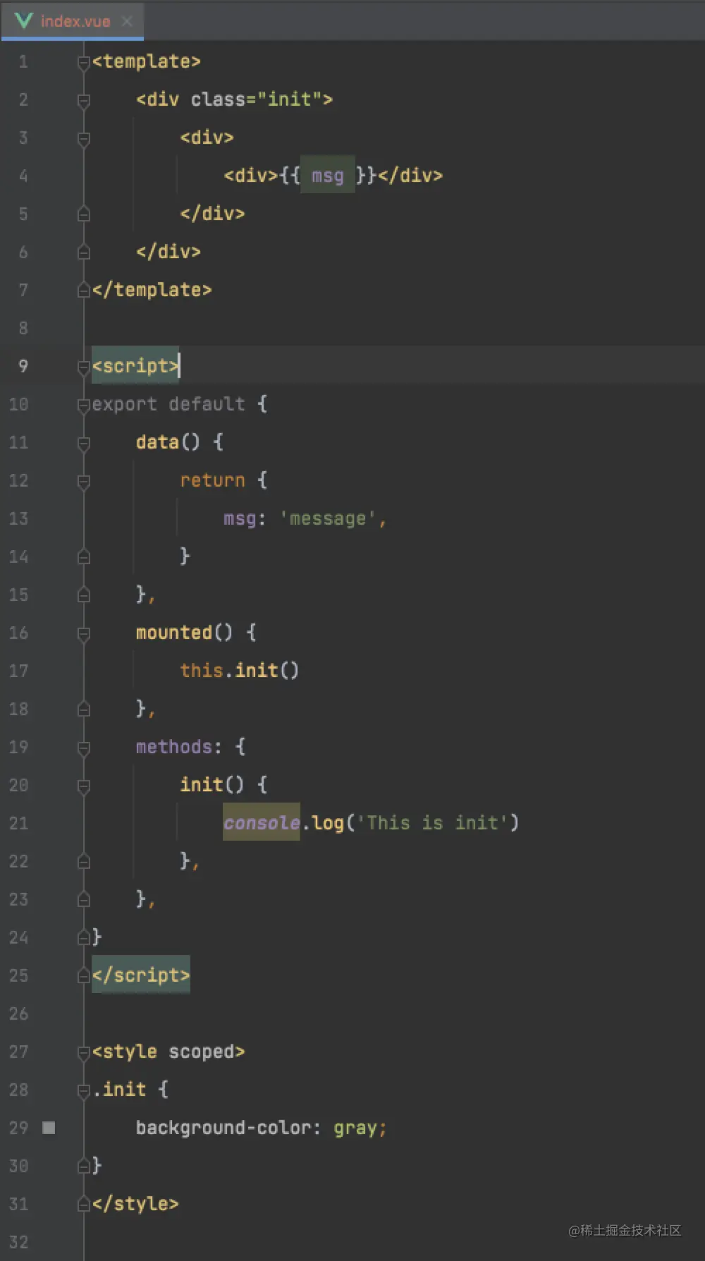This screenshot has width=705, height=1261.
Task: Click the highlighted msg interpolation
Action: pos(328,175)
